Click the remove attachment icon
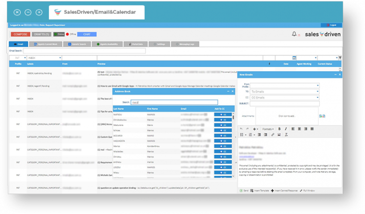The width and height of the screenshot is (365, 214). tap(324, 116)
